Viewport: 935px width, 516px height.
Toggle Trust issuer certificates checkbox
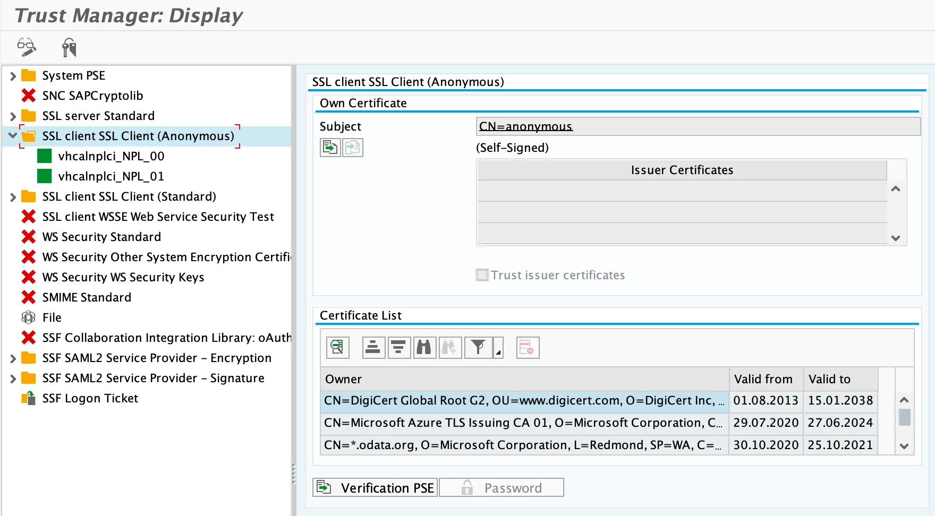pyautogui.click(x=482, y=275)
